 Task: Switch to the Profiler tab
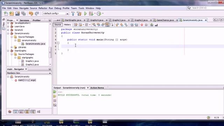(36, 20)
